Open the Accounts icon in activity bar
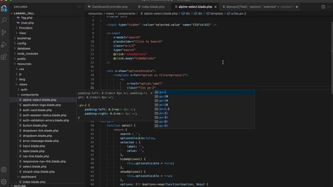 click(4, 170)
